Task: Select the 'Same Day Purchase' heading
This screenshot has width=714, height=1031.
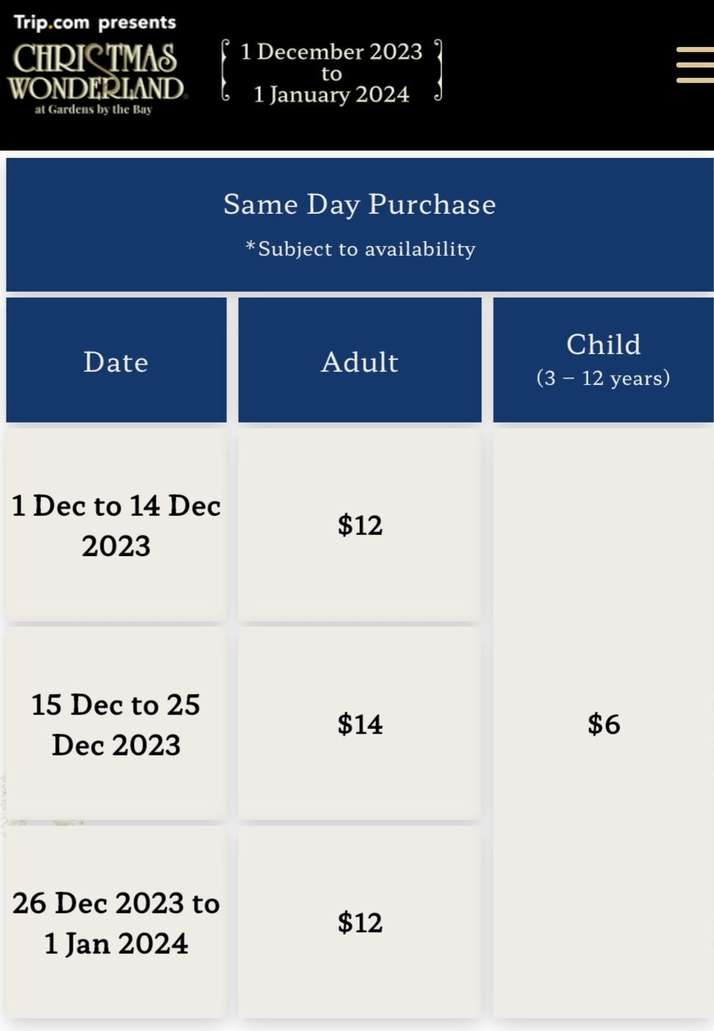Action: coord(359,204)
